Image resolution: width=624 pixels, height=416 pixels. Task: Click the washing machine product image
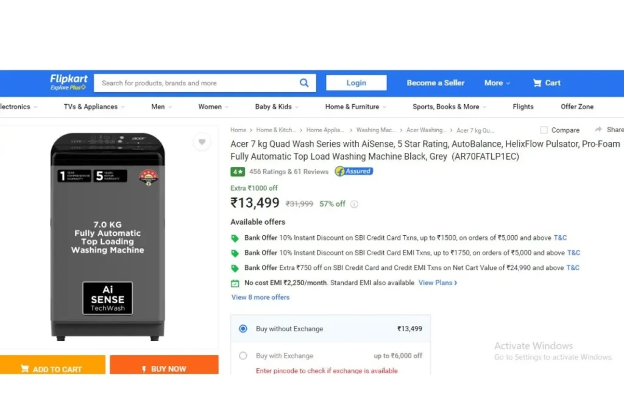click(x=107, y=237)
